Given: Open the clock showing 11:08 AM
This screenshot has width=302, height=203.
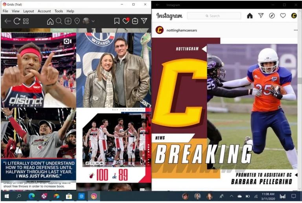Looking at the screenshot, I should [268, 196].
